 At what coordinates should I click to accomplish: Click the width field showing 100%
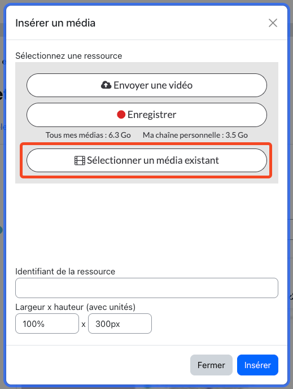47,324
